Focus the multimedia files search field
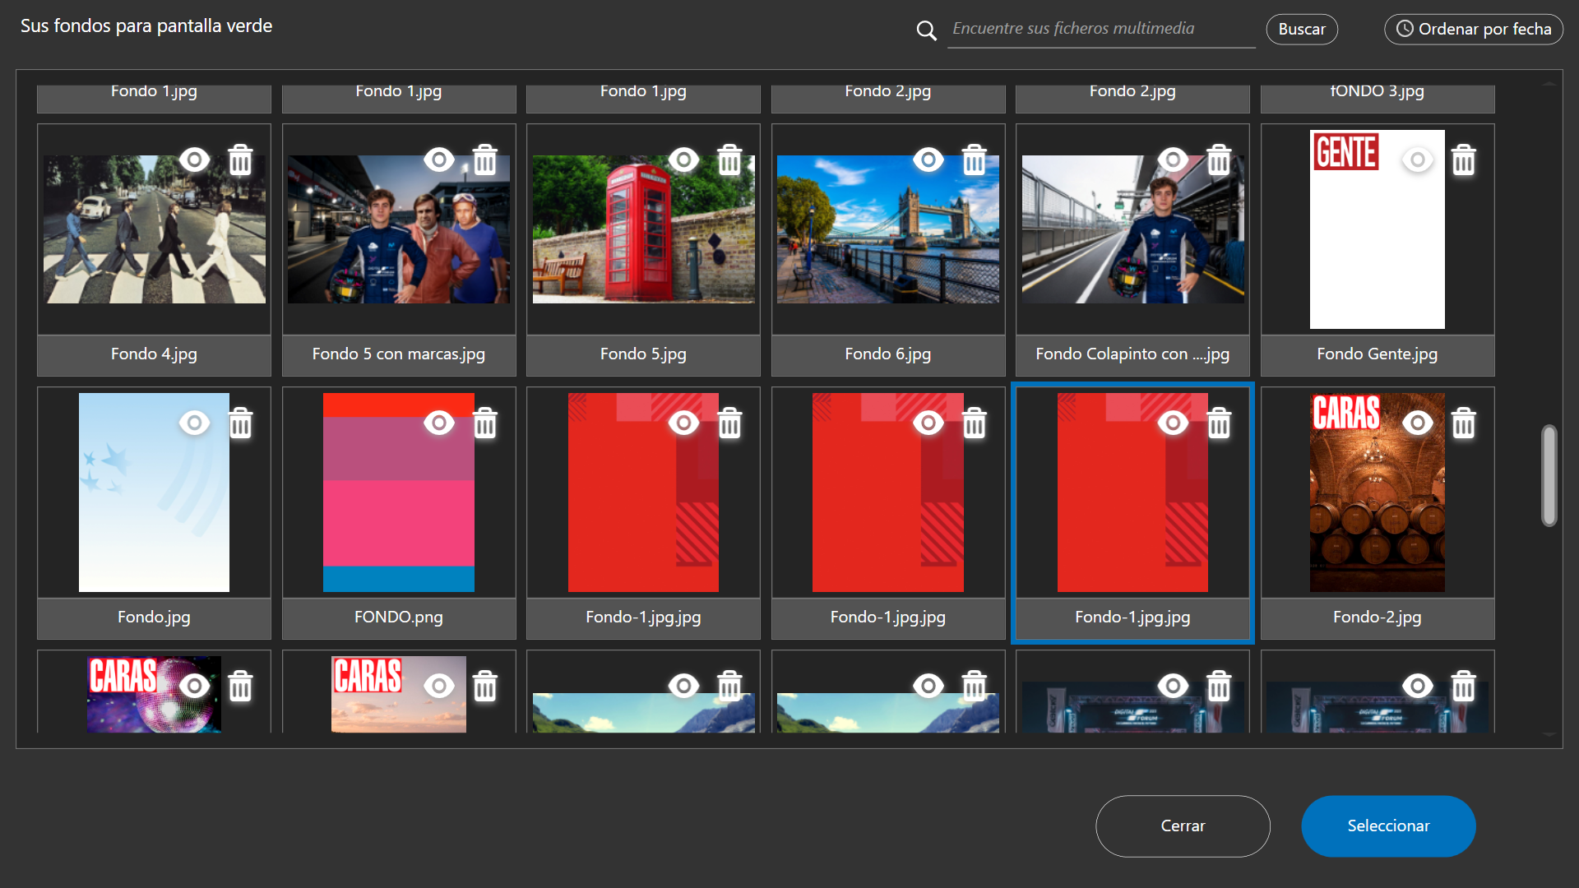 (x=1101, y=29)
